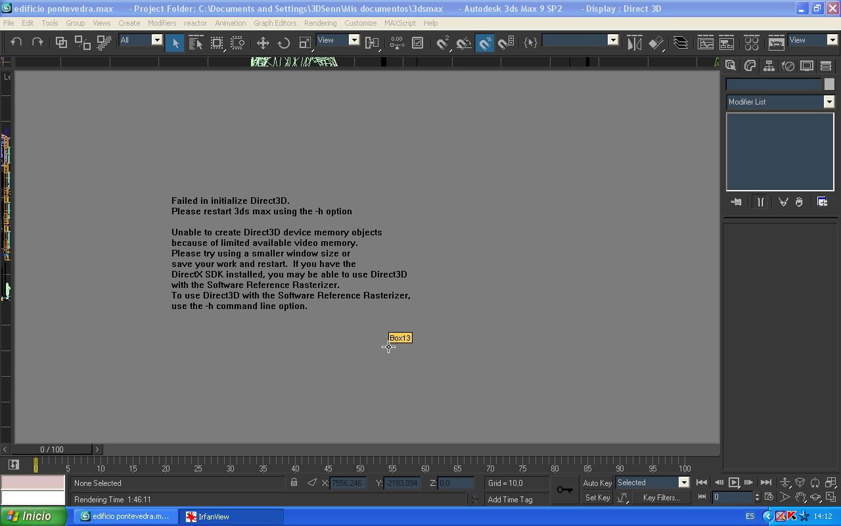Open the Modifiers menu
This screenshot has height=526, width=841.
[162, 23]
